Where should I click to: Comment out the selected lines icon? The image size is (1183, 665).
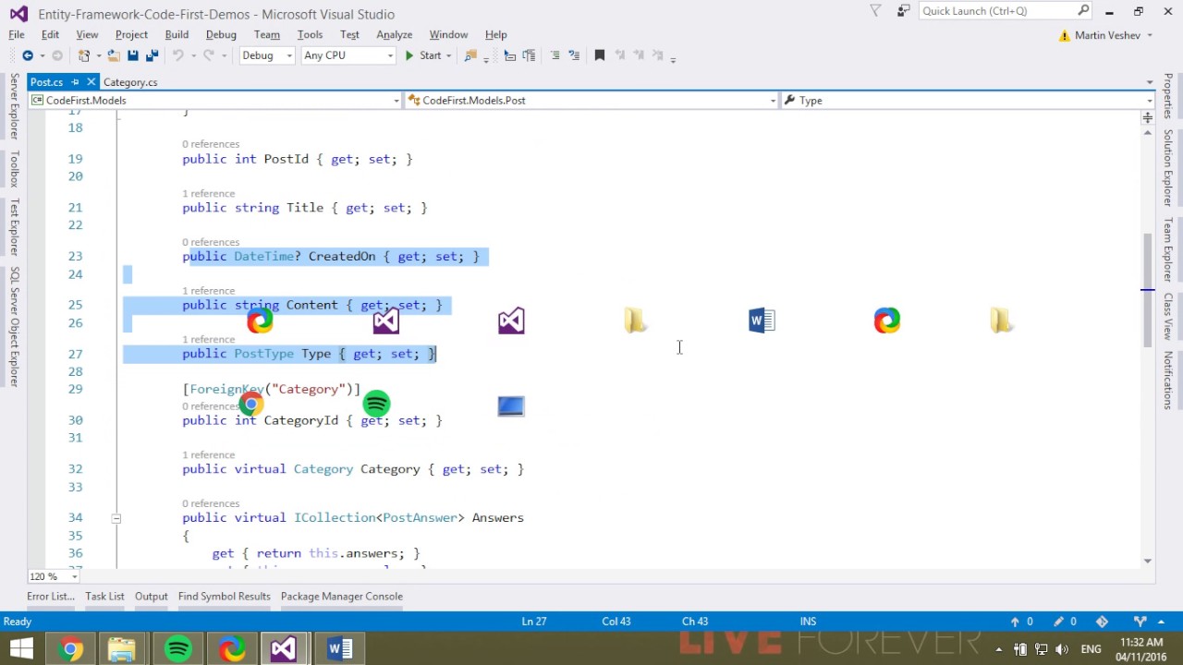tap(555, 55)
